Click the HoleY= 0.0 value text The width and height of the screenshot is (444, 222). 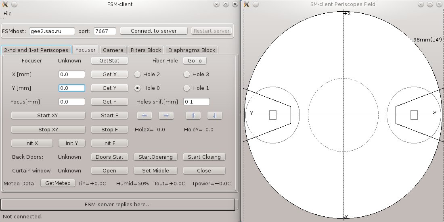(199, 129)
